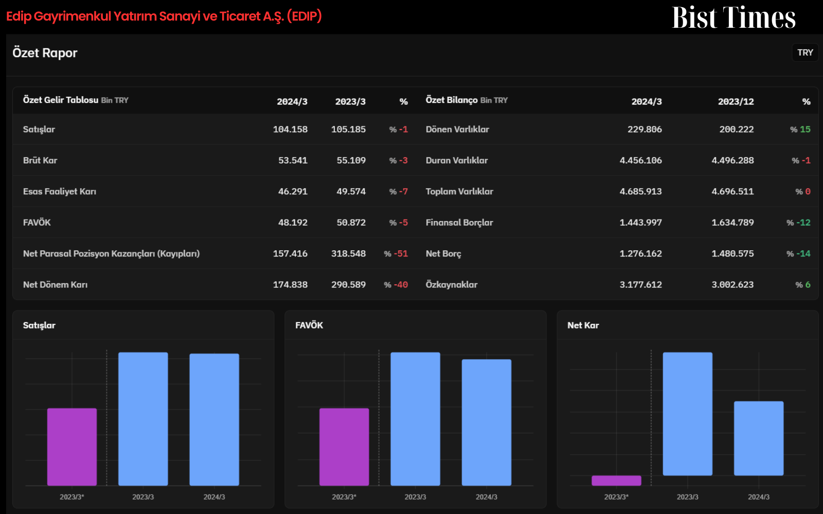The width and height of the screenshot is (823, 514).
Task: Select the purple 2023/3* bar in FAVÖK chart
Action: 344,447
